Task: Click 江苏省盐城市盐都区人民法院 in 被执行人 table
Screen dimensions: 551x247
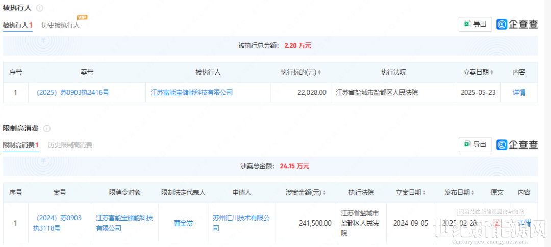Action: pyautogui.click(x=377, y=93)
